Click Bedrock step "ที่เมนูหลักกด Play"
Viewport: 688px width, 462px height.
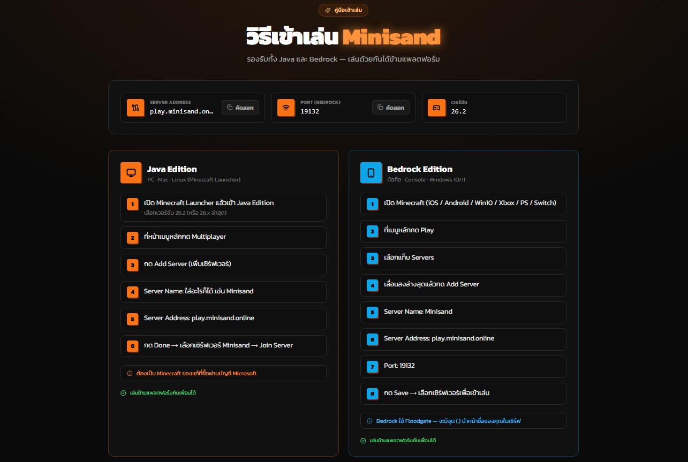tap(463, 231)
